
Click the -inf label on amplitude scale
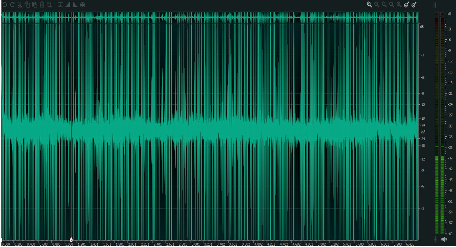[x=423, y=132]
